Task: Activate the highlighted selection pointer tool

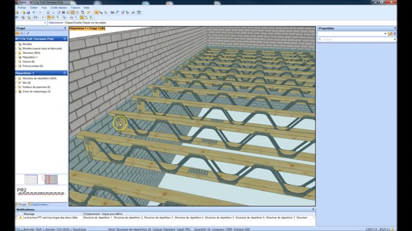Action: tap(97, 12)
